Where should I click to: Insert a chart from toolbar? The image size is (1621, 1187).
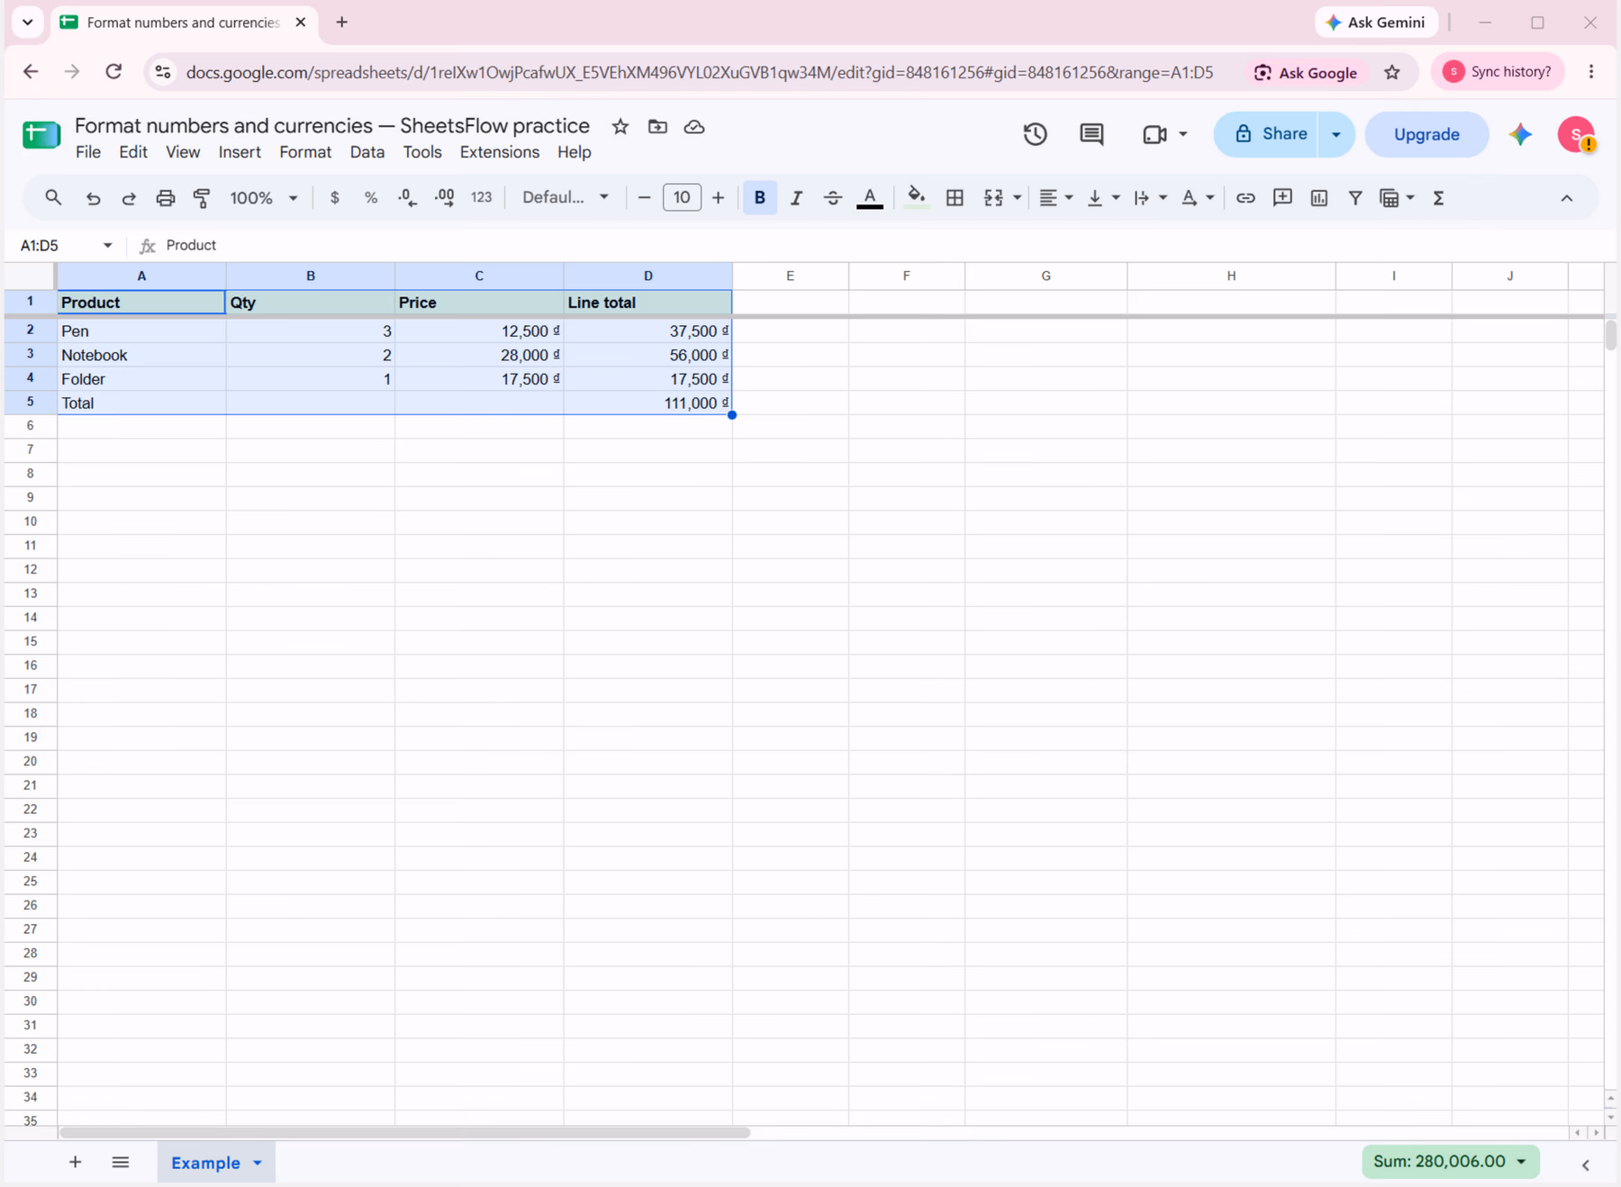click(1319, 198)
